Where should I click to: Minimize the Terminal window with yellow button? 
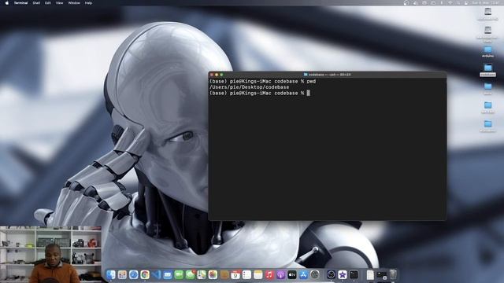[x=217, y=75]
